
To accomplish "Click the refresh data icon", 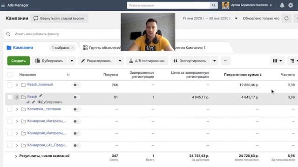I will tap(286, 19).
